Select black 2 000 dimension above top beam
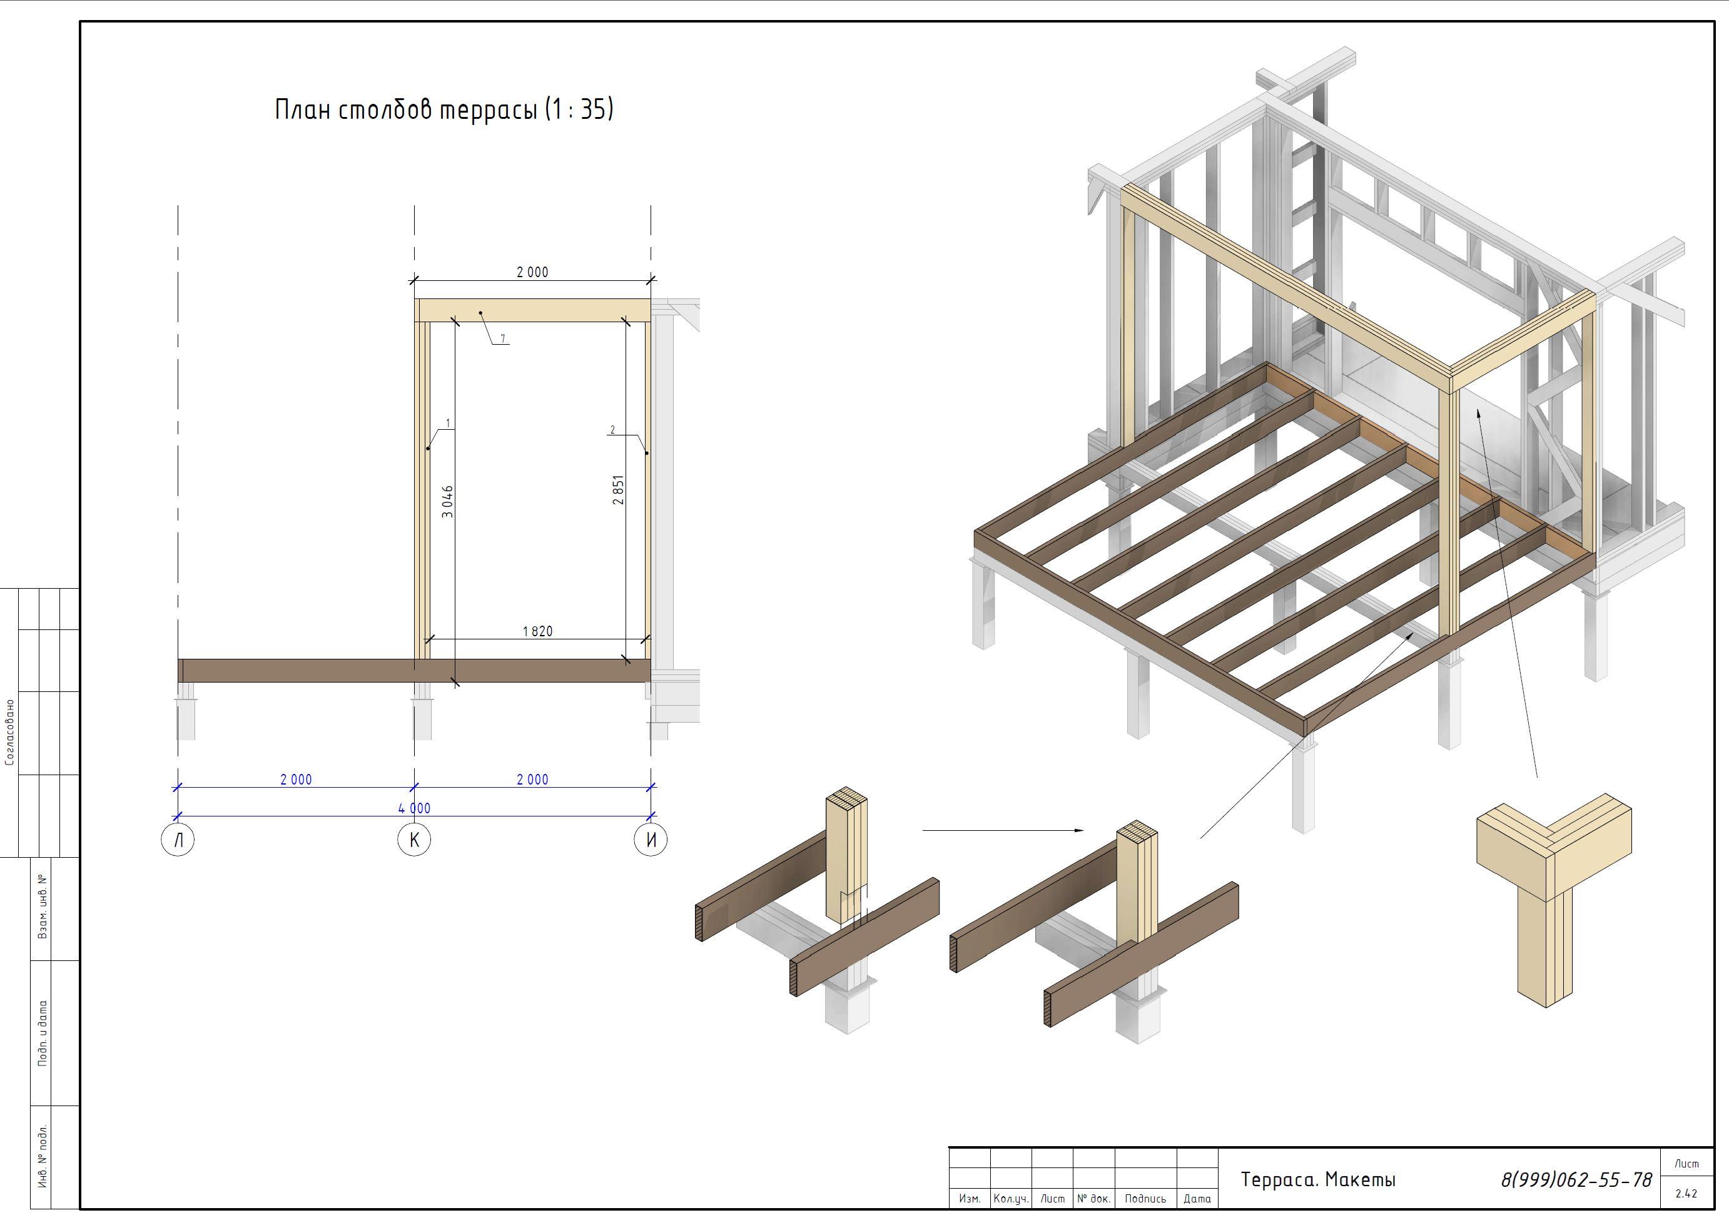The height and width of the screenshot is (1225, 1729). 532,272
